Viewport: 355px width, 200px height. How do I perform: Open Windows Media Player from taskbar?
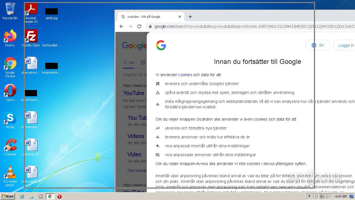41,196
